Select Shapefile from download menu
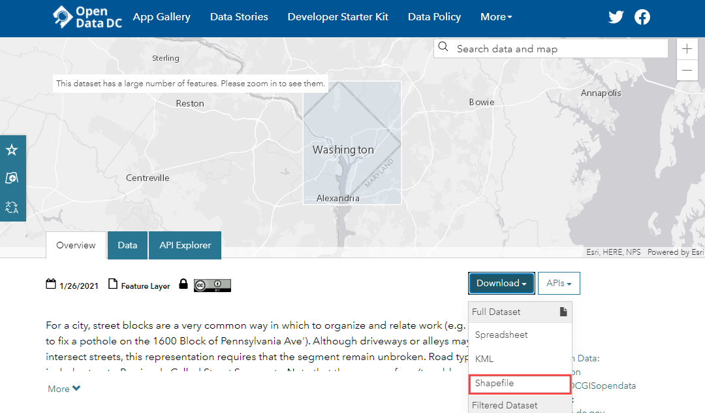 pyautogui.click(x=520, y=384)
